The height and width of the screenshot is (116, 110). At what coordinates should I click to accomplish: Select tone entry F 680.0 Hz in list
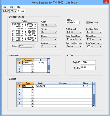pyautogui.click(x=30, y=40)
